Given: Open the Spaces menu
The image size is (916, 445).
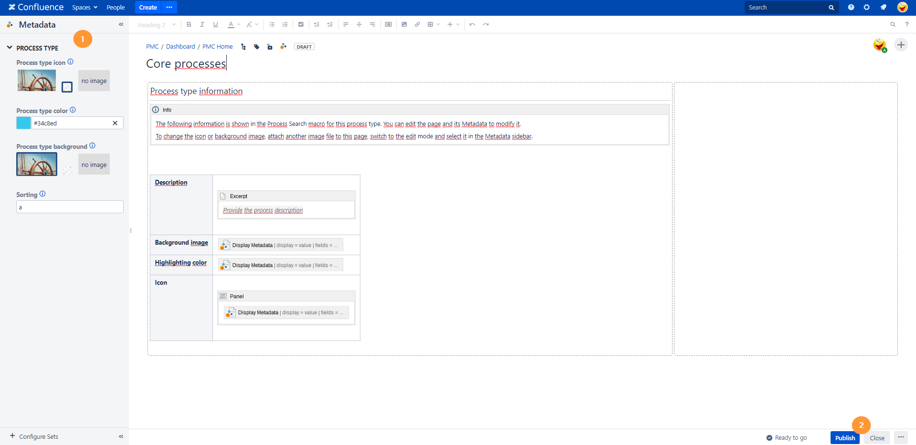Looking at the screenshot, I should 84,7.
